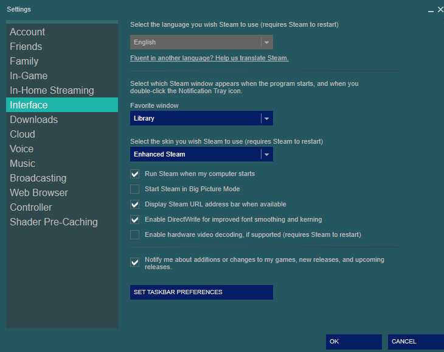Toggle Display Steam URL address bar

[135, 205]
